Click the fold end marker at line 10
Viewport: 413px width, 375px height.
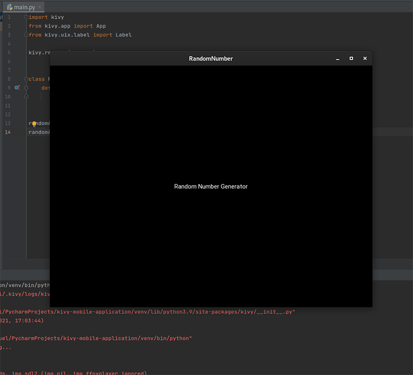pos(26,97)
